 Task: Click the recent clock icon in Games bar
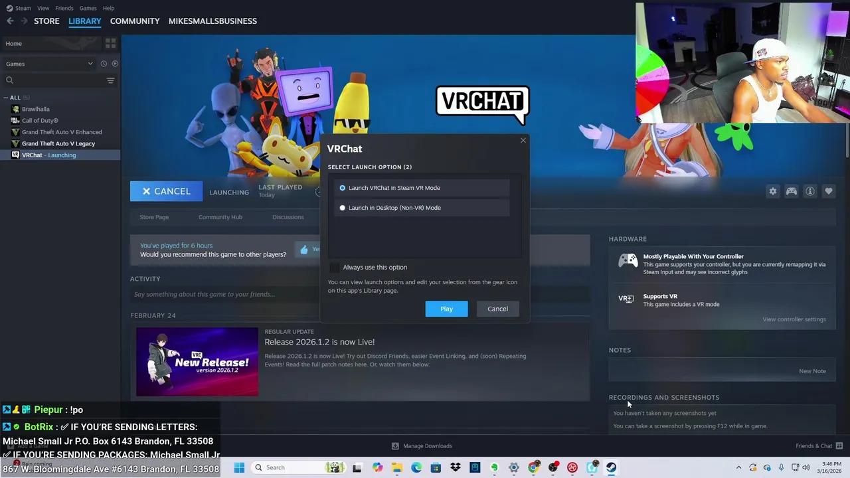click(104, 64)
